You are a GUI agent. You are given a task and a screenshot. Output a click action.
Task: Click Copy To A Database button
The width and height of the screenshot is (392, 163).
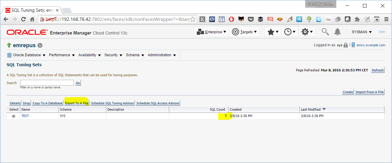point(48,103)
